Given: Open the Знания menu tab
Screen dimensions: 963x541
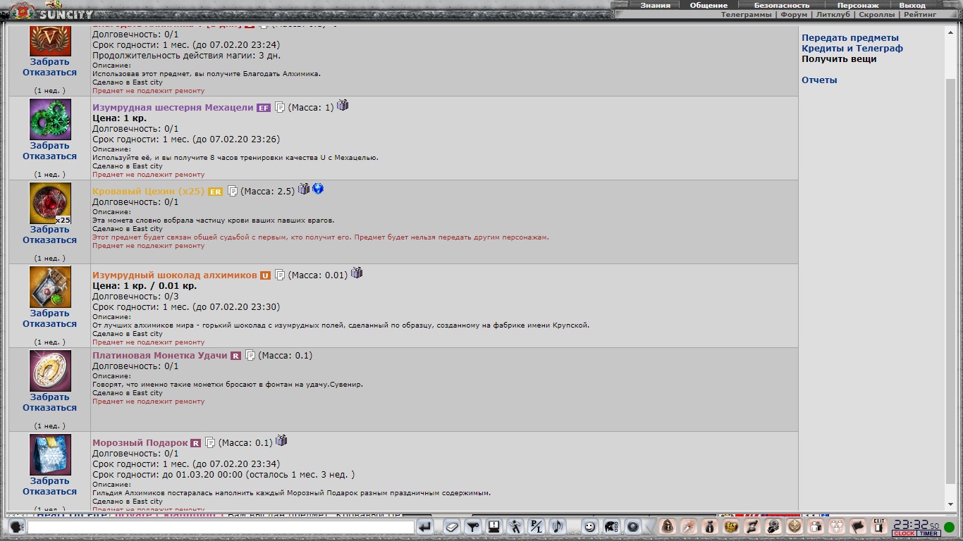Looking at the screenshot, I should (655, 5).
